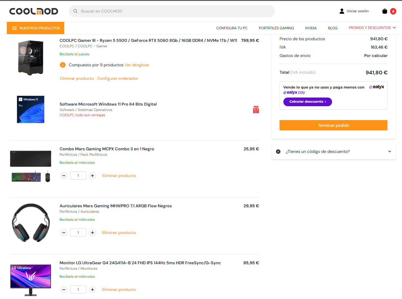Screen dimensions: 402x299
Task: Click quantity field of Monitor LG UltraGear
Action: tap(78, 290)
